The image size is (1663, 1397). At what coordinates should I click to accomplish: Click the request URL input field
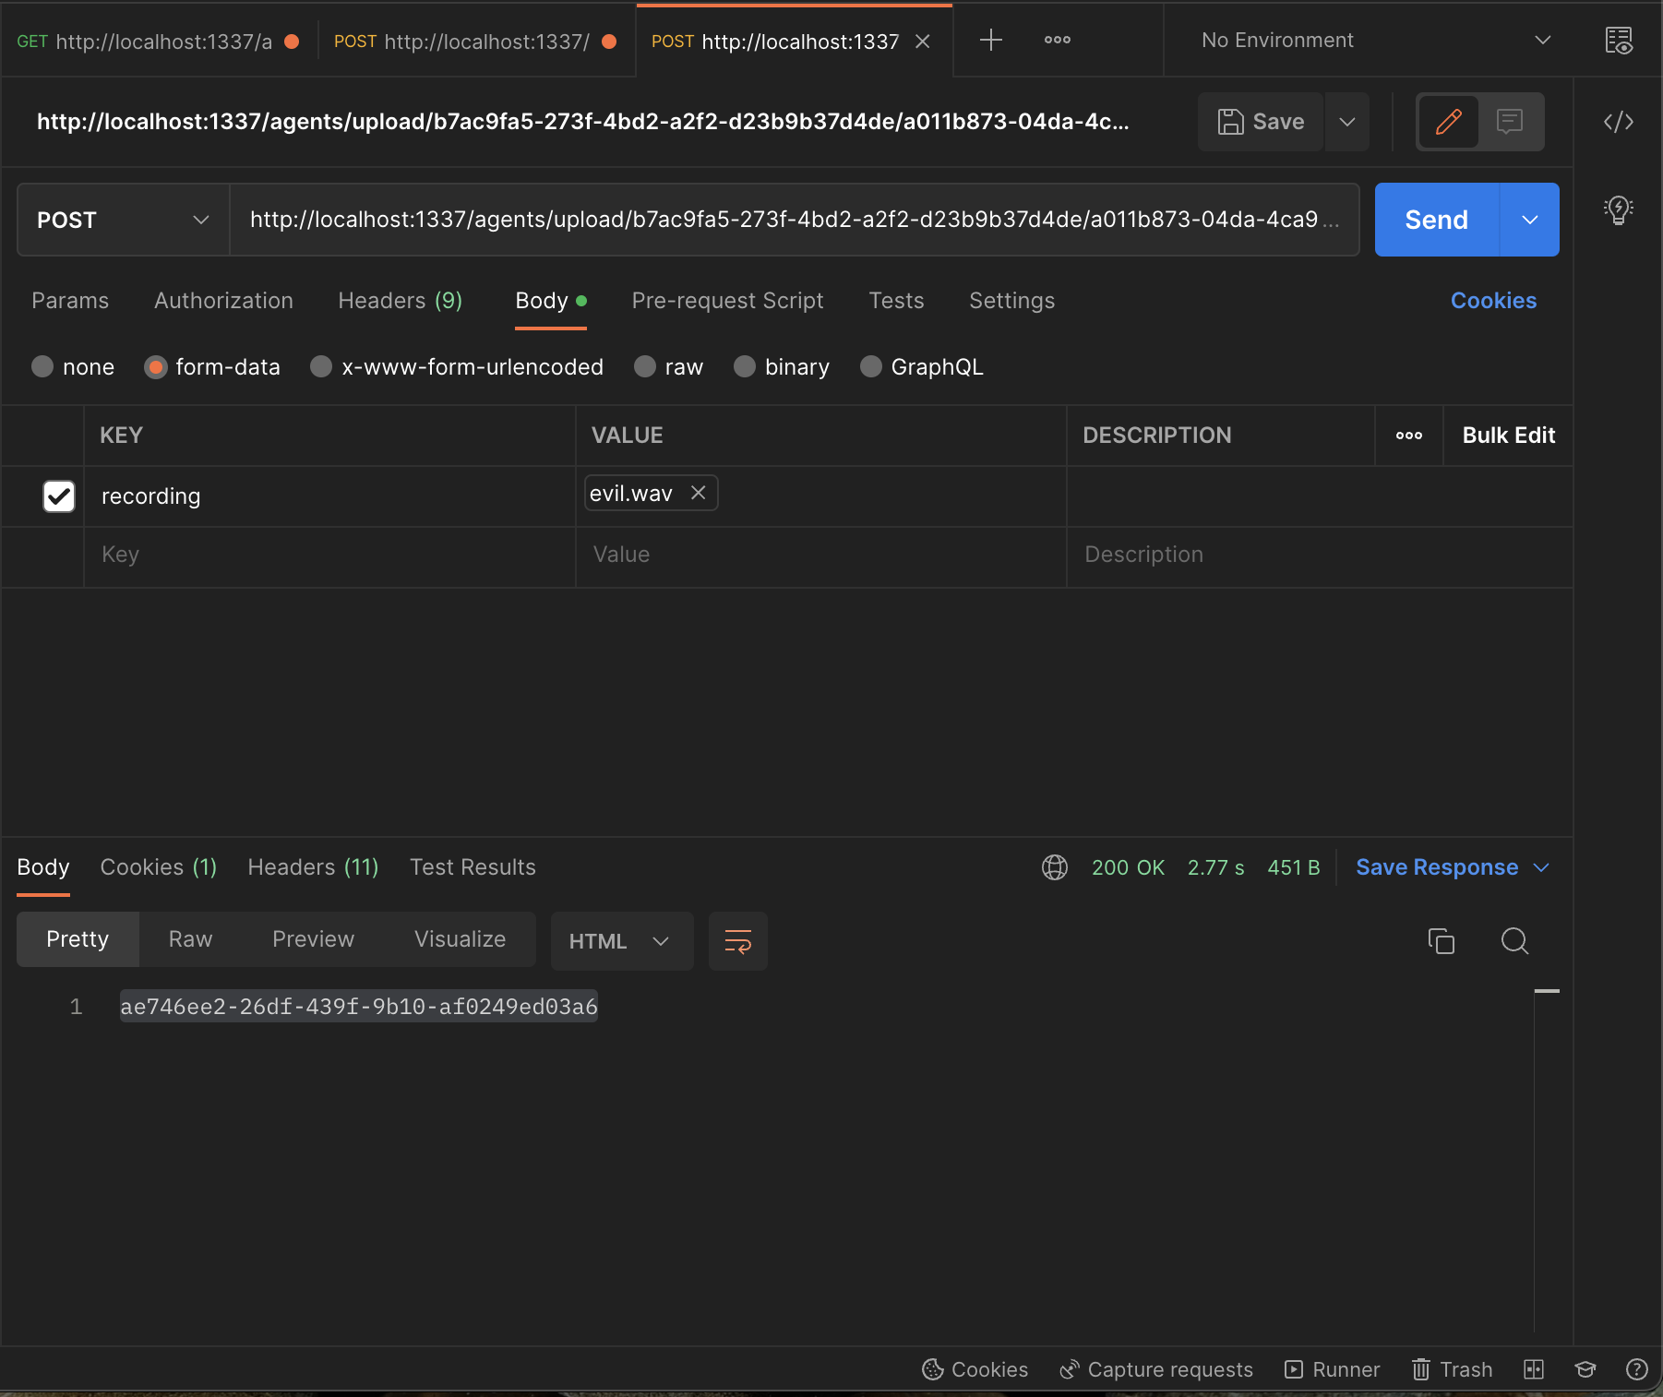(x=794, y=220)
